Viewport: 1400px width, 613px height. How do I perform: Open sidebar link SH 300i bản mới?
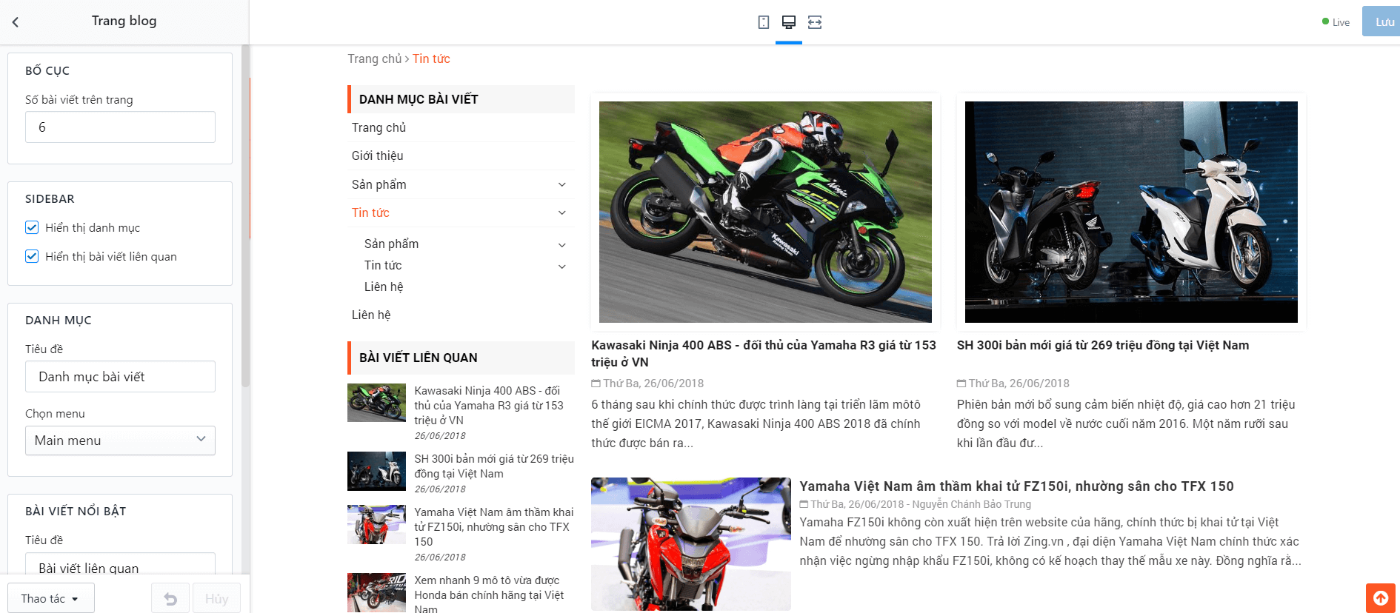[x=494, y=466]
